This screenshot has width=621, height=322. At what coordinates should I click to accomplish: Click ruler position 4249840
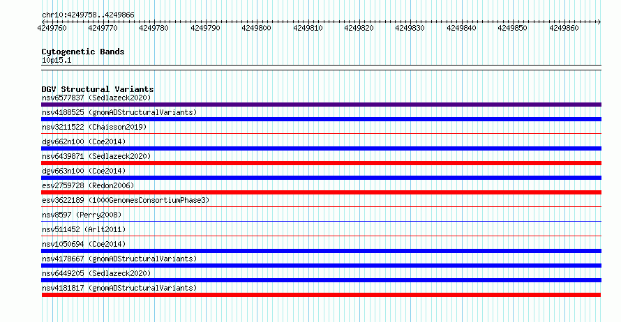pos(461,28)
